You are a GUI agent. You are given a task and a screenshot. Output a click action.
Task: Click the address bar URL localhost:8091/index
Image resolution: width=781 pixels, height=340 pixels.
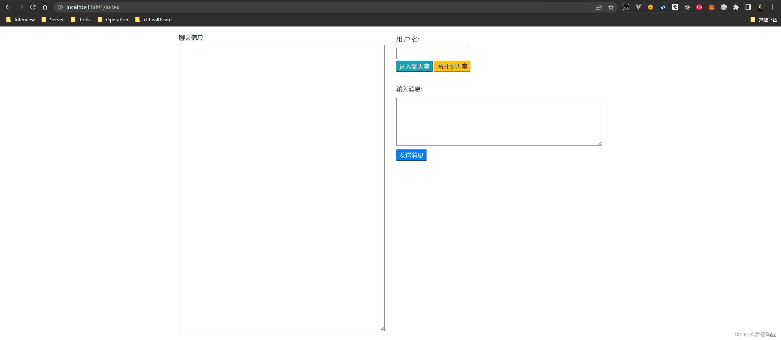click(93, 7)
